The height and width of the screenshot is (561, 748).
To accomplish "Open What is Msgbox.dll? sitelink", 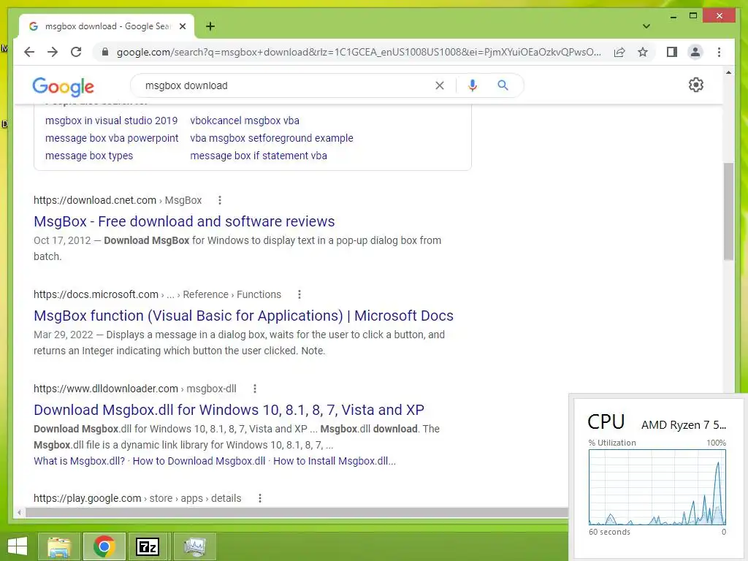I will [x=79, y=462].
